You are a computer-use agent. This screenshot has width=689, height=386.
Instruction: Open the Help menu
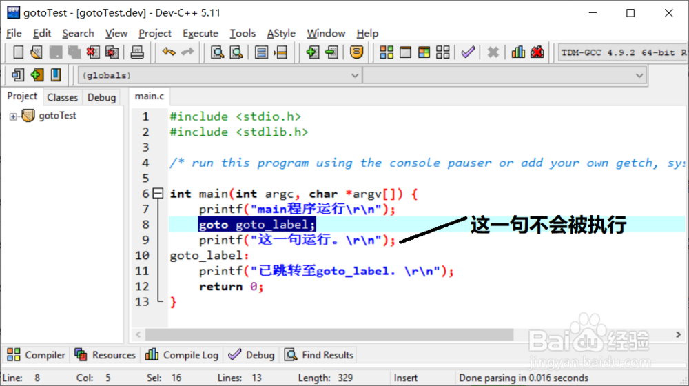pos(367,33)
